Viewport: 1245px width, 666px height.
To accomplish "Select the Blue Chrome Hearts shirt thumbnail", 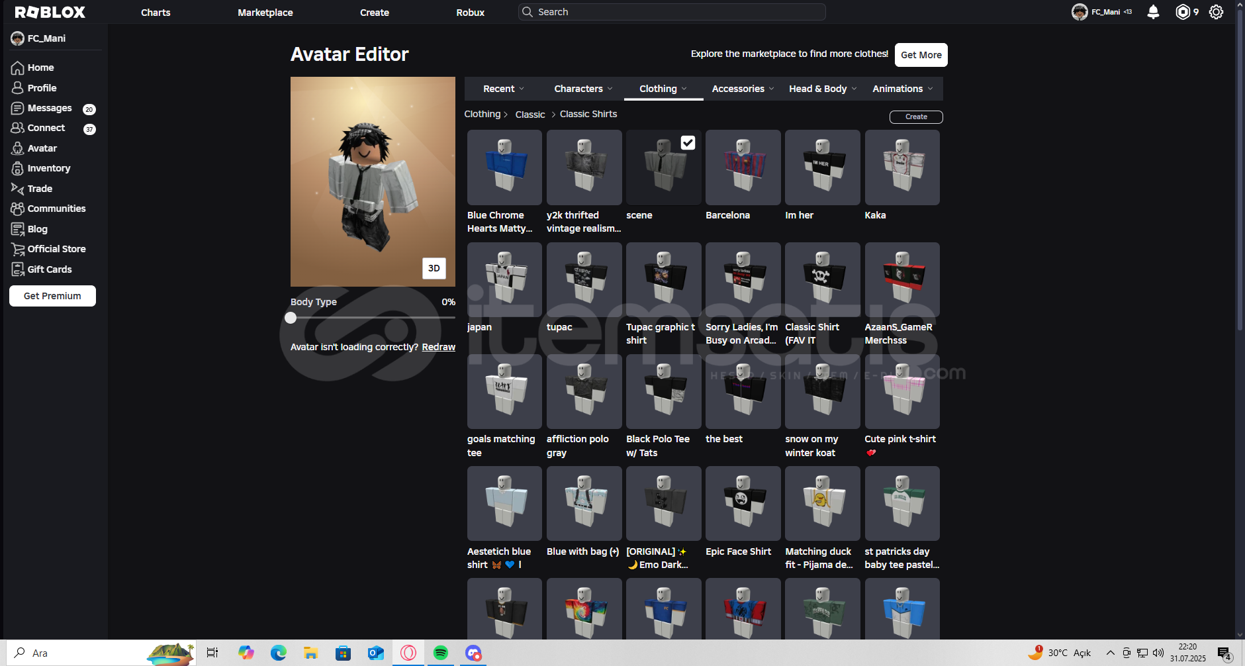I will pyautogui.click(x=504, y=167).
